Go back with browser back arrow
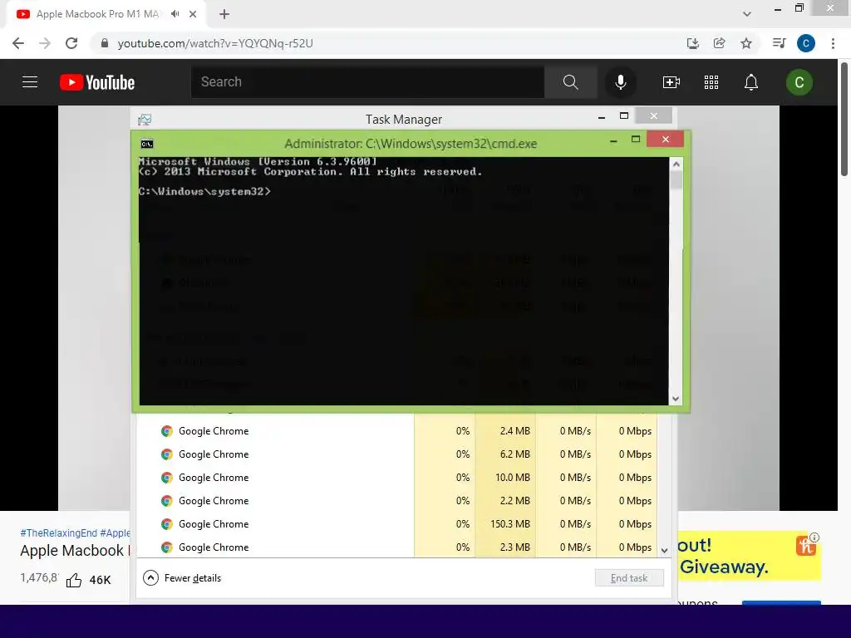 18,43
